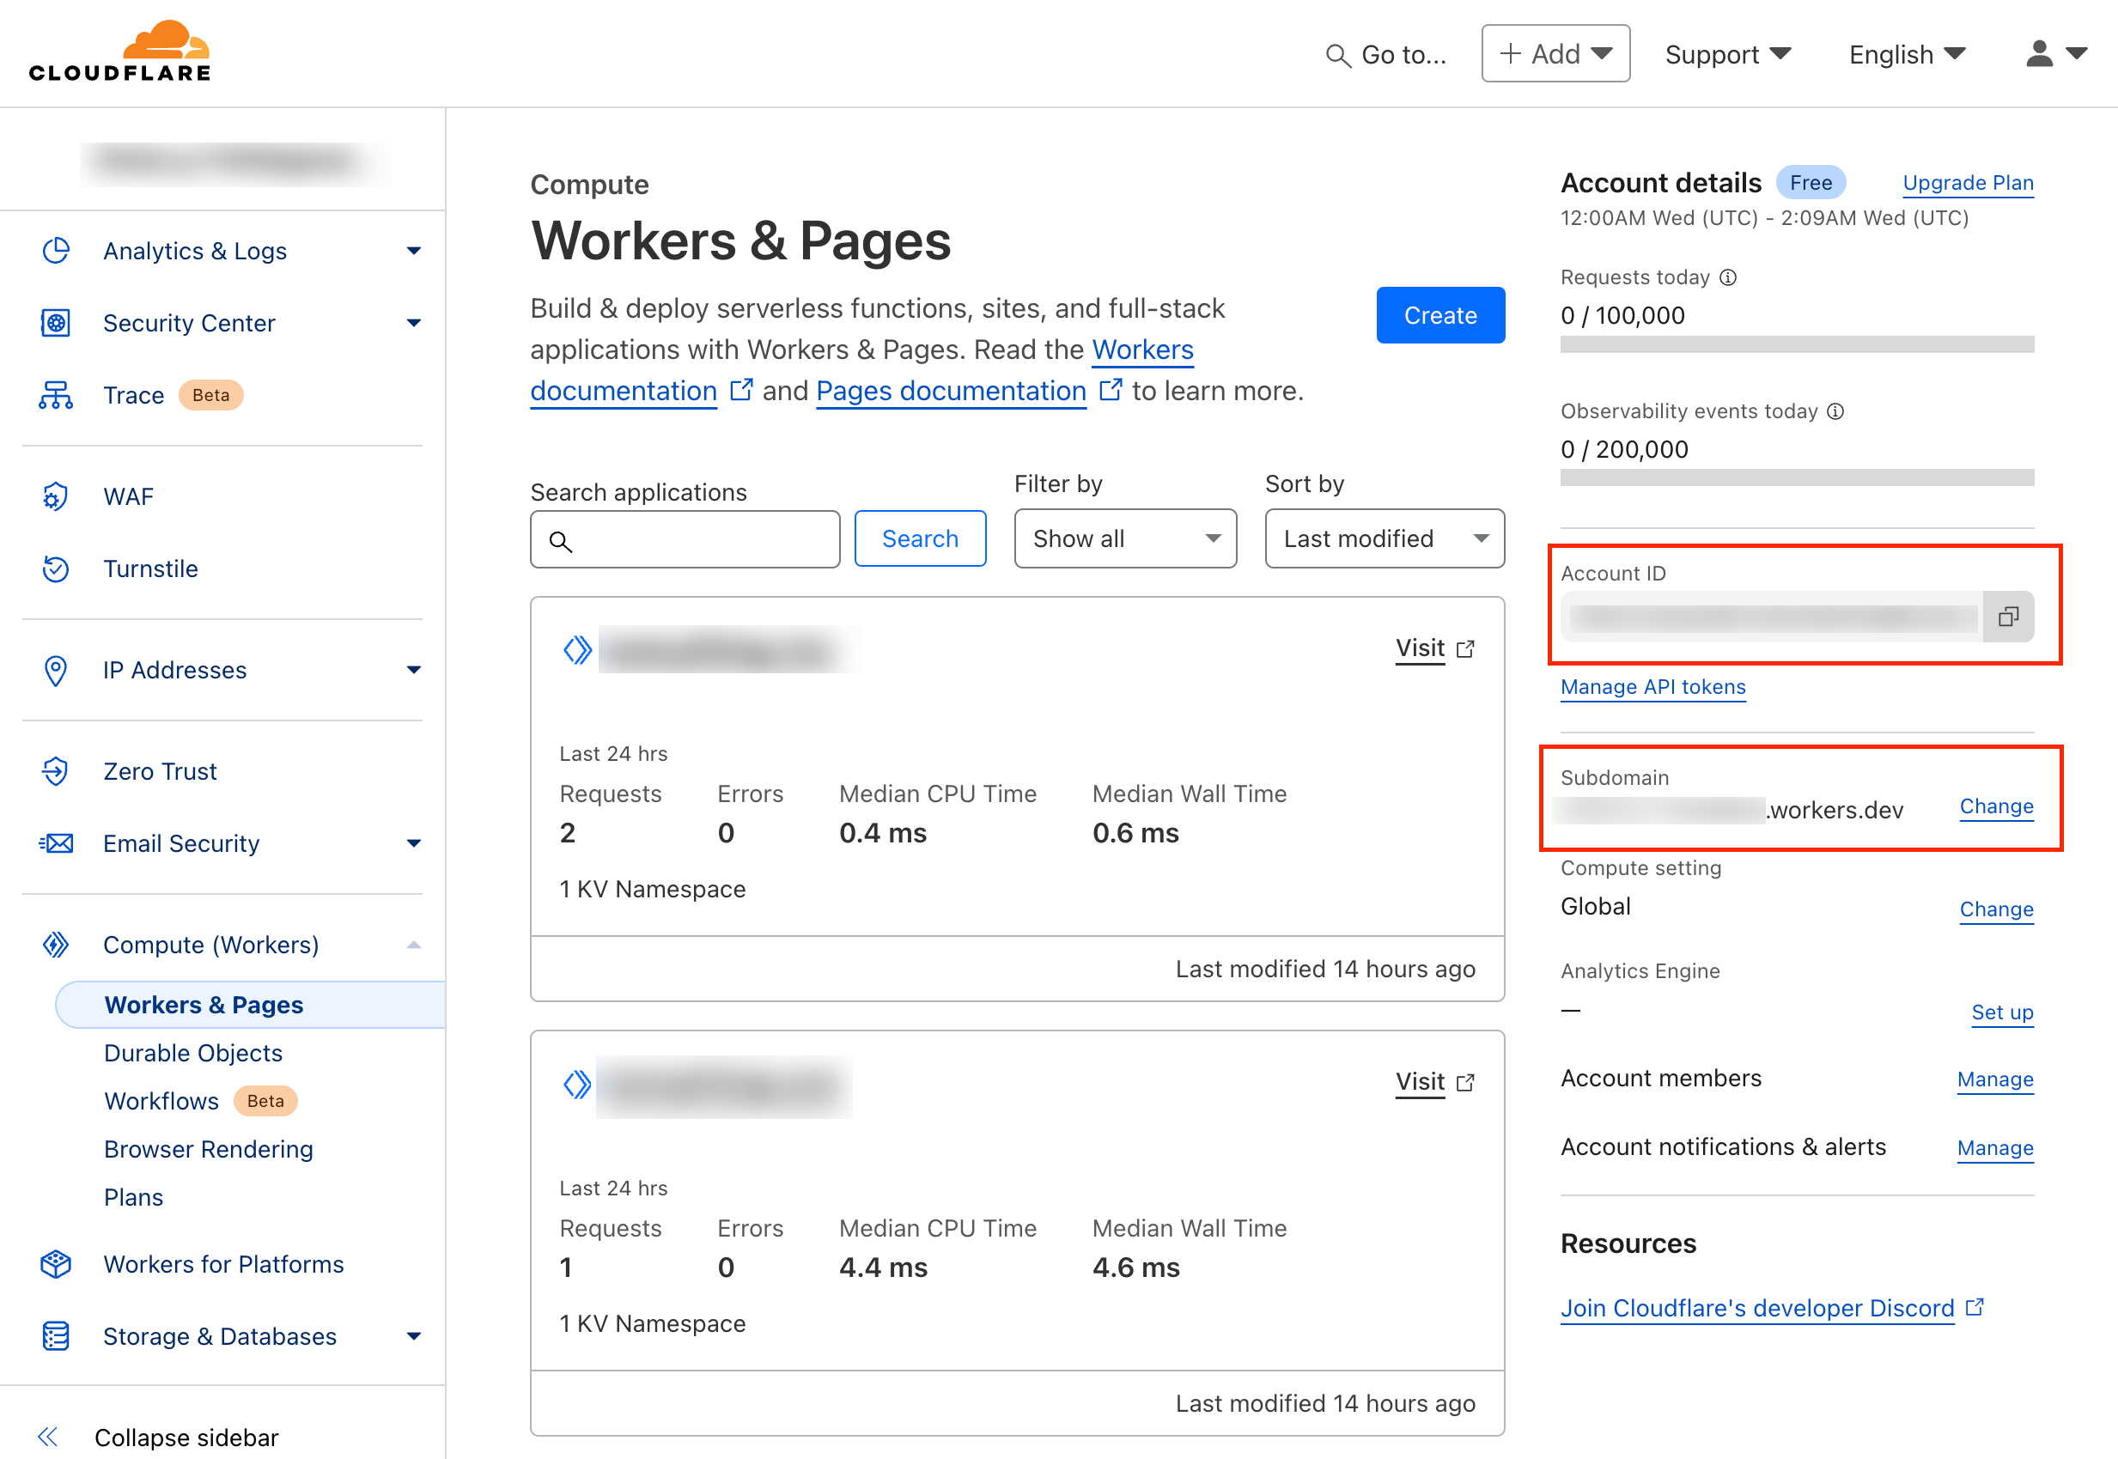Expand the Analytics & Logs section arrow
This screenshot has width=2118, height=1459.
click(x=414, y=251)
